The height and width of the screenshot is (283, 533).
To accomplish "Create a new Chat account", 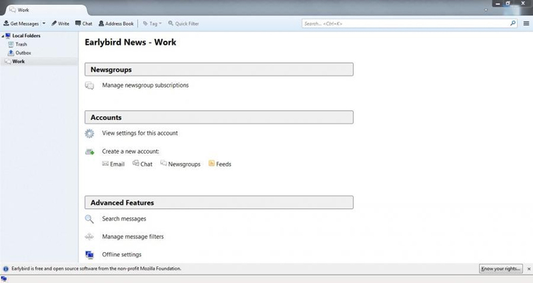I will (146, 164).
